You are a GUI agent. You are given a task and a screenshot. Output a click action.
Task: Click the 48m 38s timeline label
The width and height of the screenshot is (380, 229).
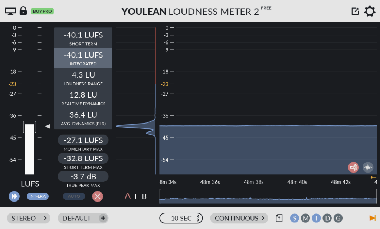[x=253, y=182]
